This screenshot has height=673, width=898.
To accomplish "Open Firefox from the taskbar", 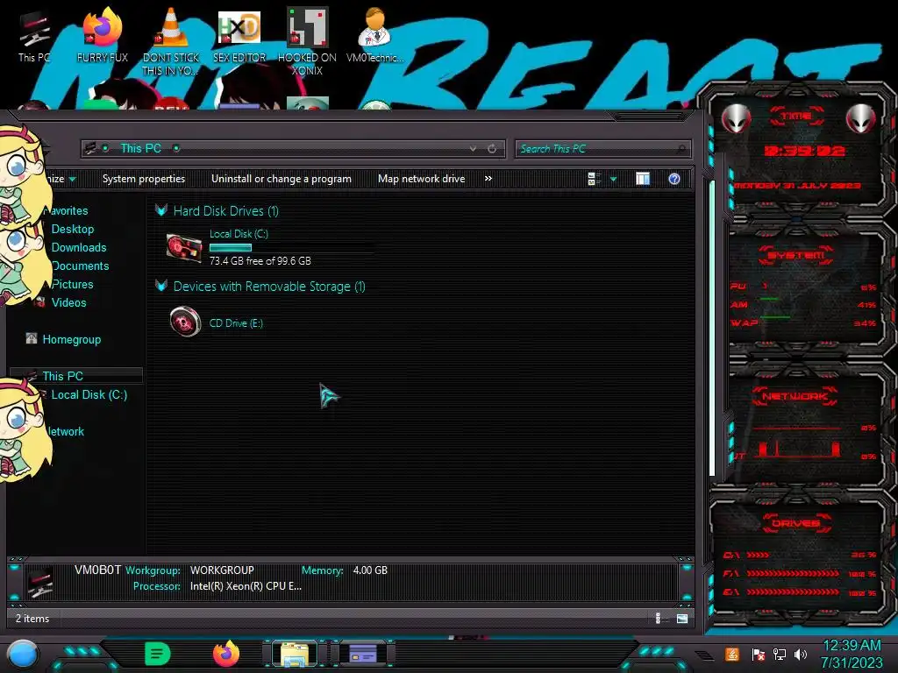I will pos(226,654).
